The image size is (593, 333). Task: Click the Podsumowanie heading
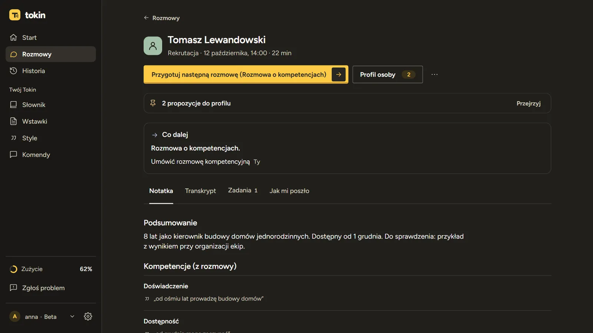click(x=170, y=223)
